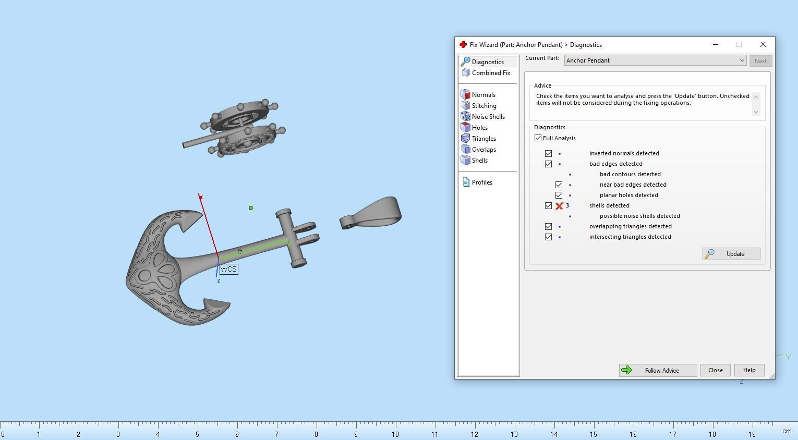Click the shells count '3'
Viewport: 798px width, 440px height.
(x=567, y=206)
